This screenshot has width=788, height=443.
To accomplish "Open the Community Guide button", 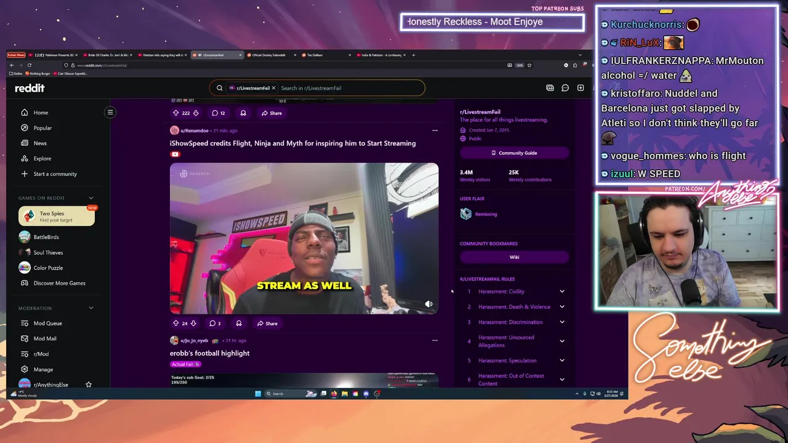I will point(514,153).
